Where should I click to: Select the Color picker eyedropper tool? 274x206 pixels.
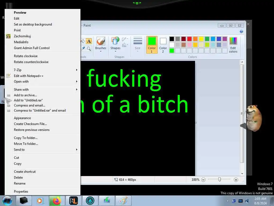tap(83, 49)
